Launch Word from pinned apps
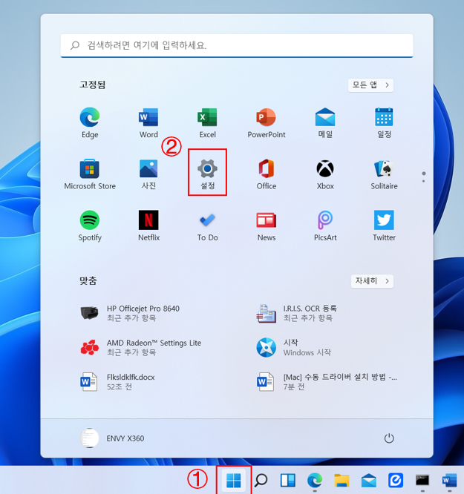 148,123
